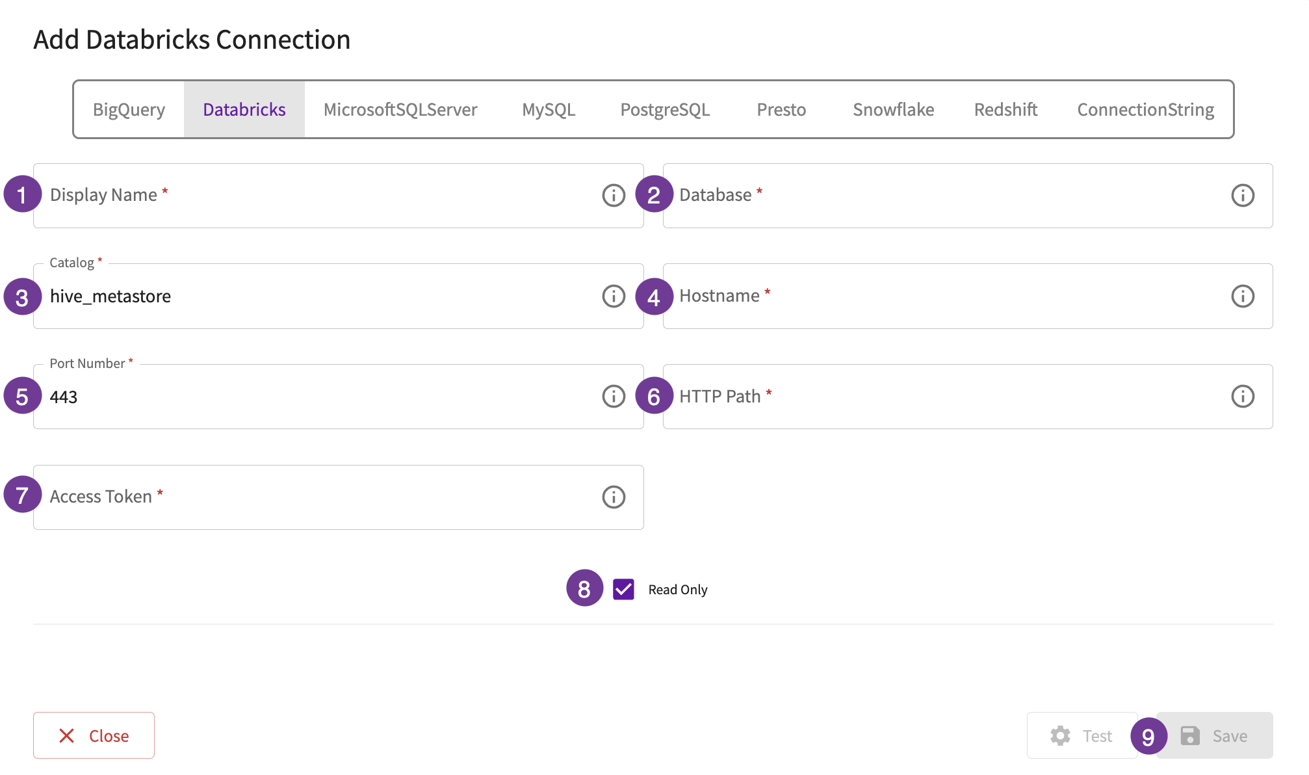Click the Hostname info icon

pyautogui.click(x=1242, y=296)
